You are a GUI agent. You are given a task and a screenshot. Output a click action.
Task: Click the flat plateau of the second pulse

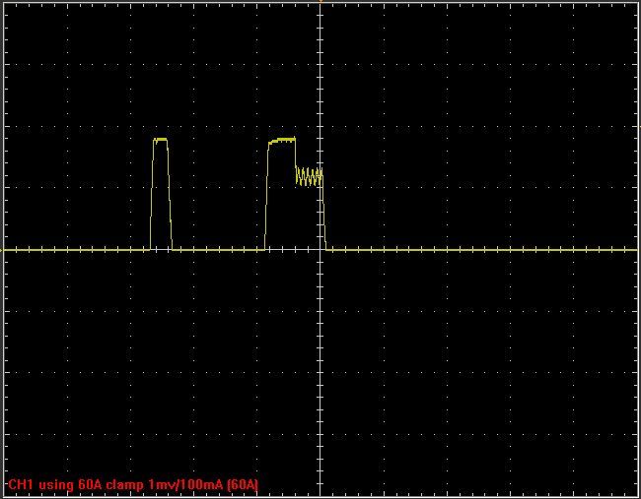click(x=282, y=140)
